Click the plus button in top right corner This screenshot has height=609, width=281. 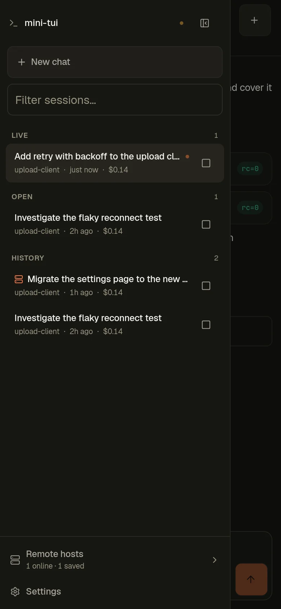click(x=255, y=20)
